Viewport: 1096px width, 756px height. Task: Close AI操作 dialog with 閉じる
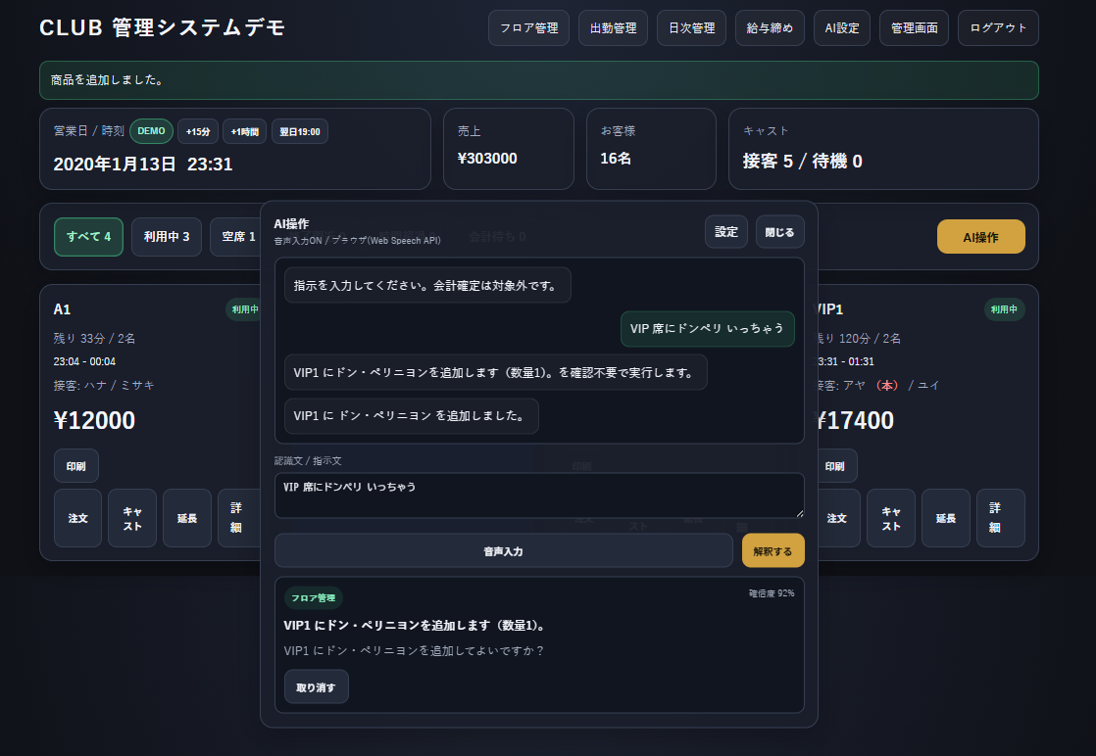tap(779, 232)
